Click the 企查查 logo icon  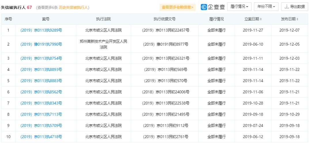204,7
